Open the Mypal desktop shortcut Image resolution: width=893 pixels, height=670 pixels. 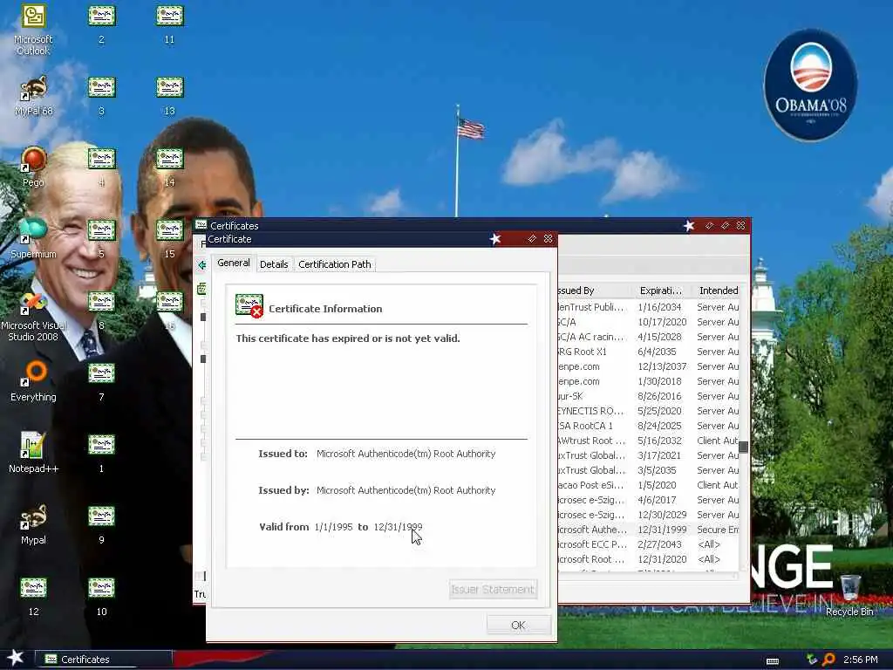(33, 525)
